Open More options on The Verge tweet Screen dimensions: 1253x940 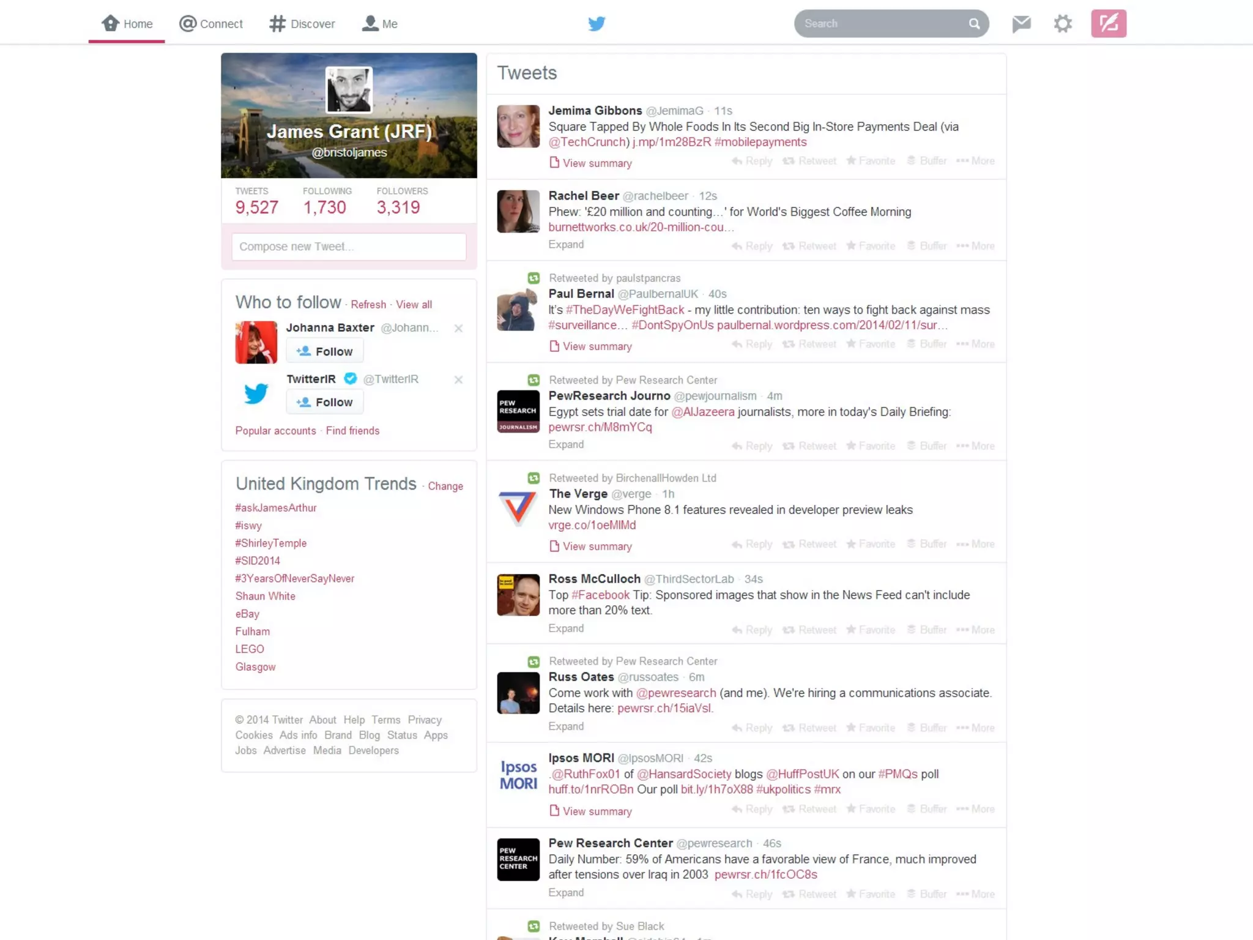975,544
